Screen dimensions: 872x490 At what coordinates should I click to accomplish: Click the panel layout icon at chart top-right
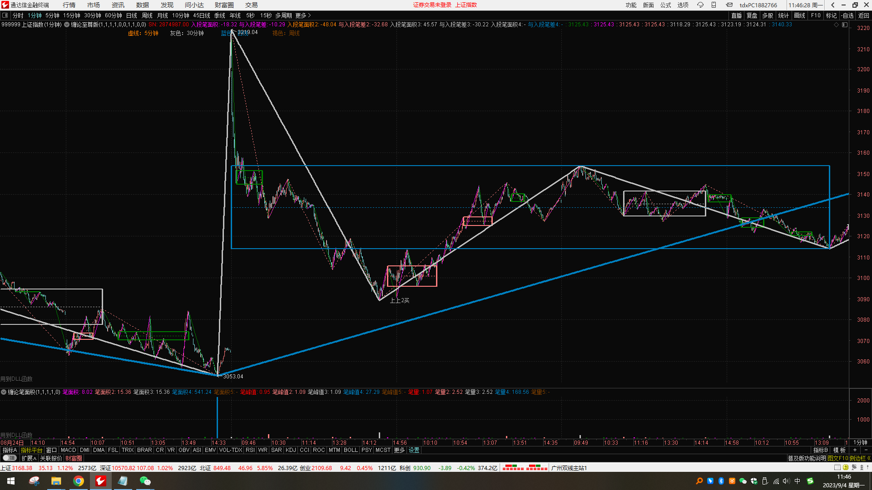click(845, 24)
